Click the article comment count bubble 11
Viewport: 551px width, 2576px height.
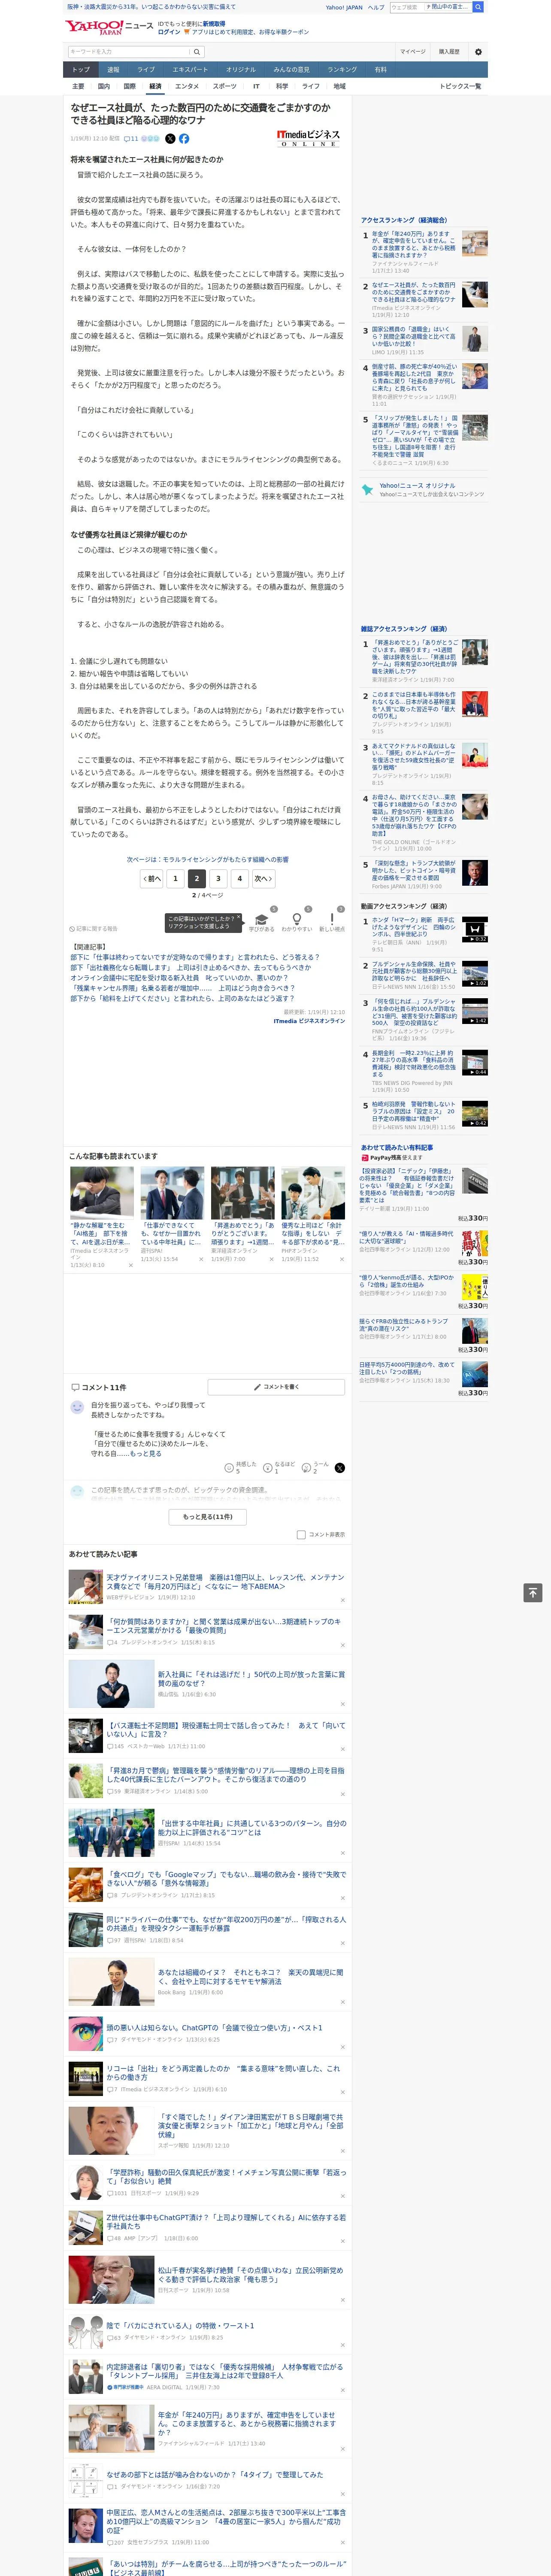tap(131, 139)
